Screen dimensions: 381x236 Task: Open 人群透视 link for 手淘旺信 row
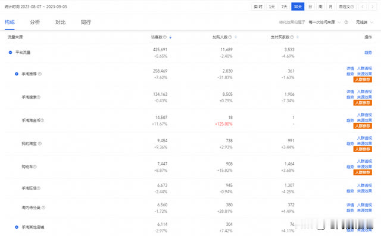pyautogui.click(x=364, y=185)
